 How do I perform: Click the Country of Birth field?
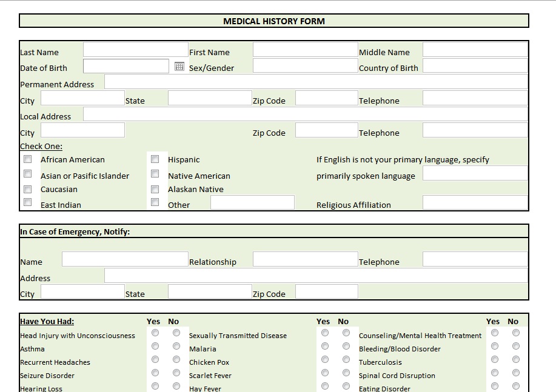coord(475,66)
